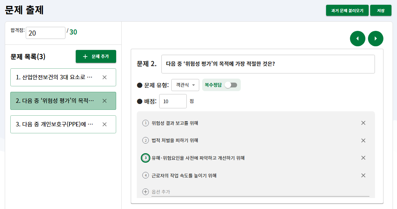
Task: Click the 배점 points input field
Action: [x=173, y=101]
